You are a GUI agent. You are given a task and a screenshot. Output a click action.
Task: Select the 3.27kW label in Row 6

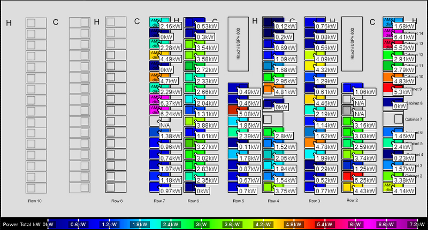207,147
